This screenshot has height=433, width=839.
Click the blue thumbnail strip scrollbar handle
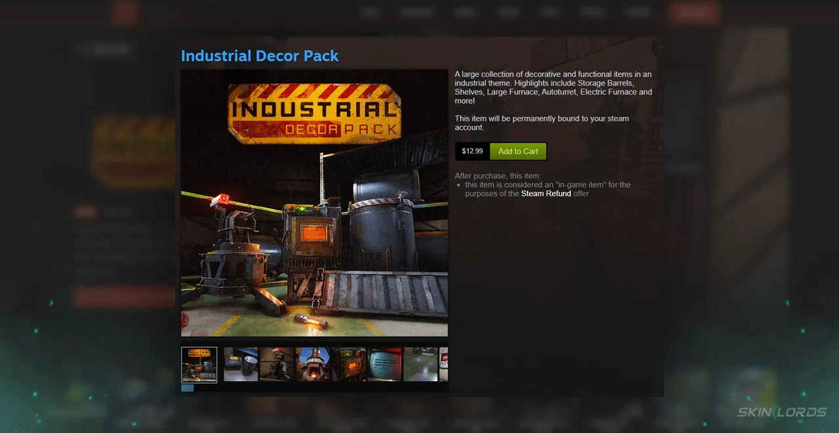(187, 388)
